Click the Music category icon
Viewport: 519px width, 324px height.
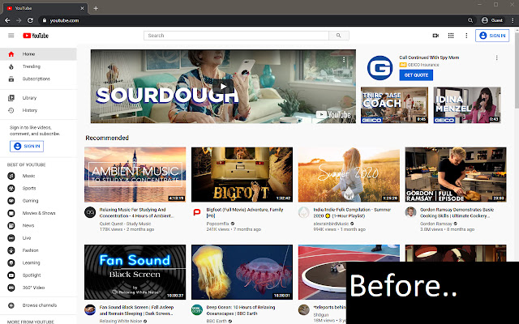11,176
